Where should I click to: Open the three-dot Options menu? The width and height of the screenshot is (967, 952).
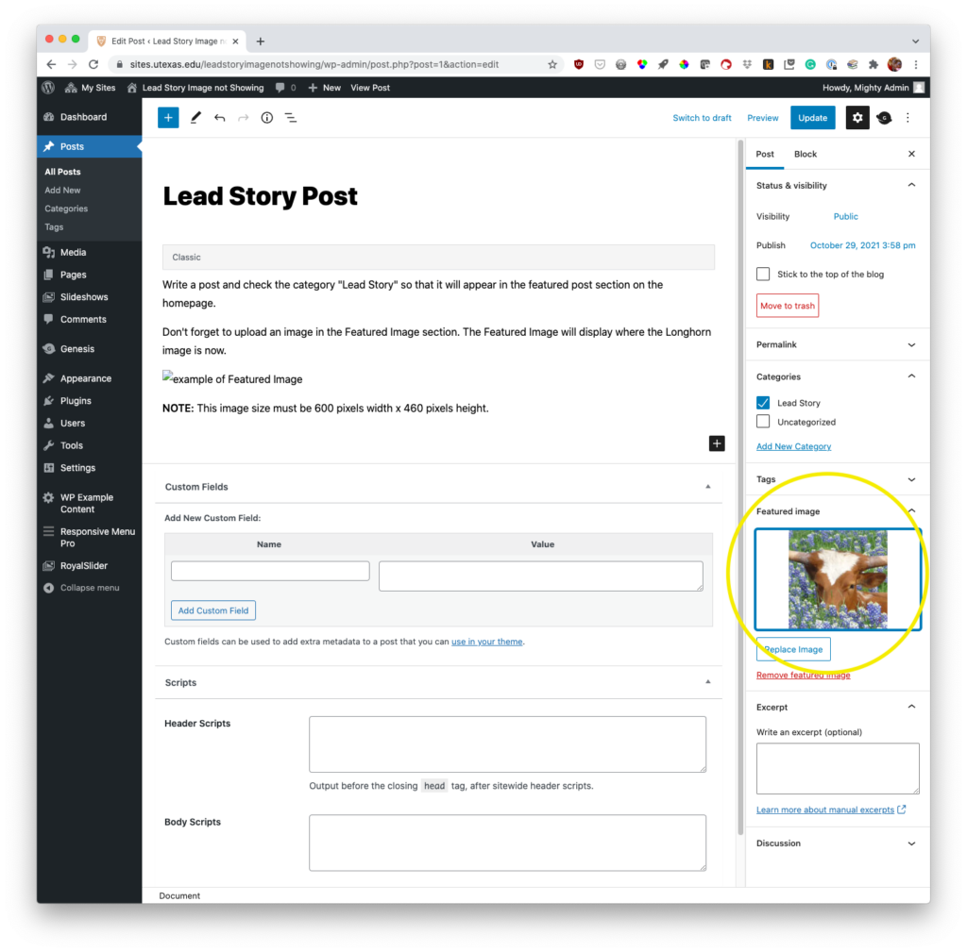point(908,118)
